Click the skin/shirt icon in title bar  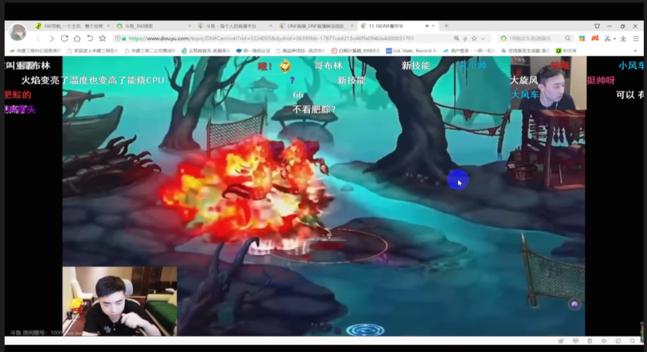(597, 26)
